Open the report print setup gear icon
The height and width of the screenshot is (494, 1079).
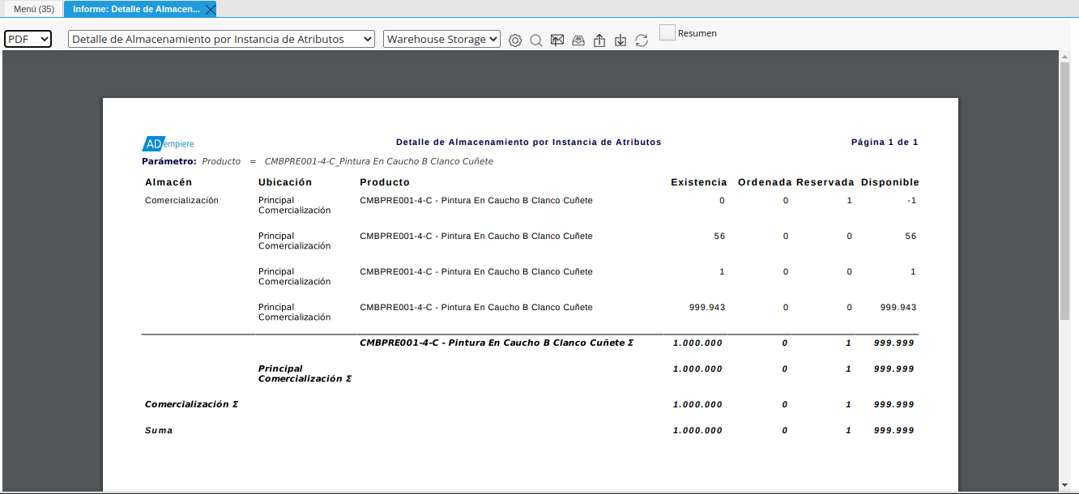515,39
